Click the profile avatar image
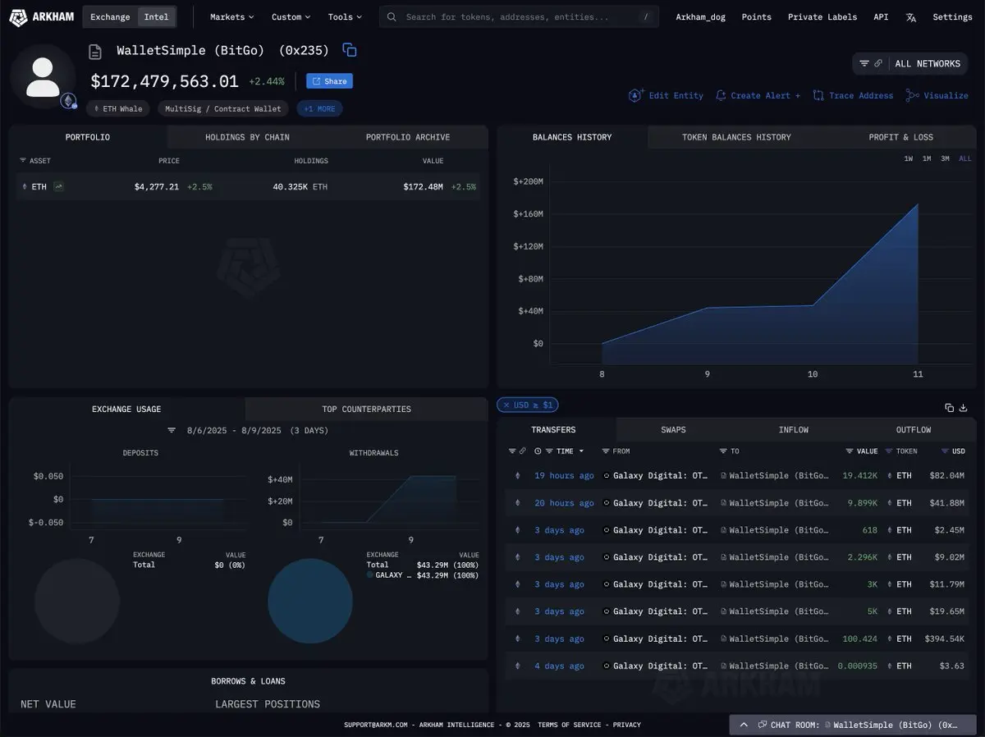This screenshot has width=985, height=737. click(43, 76)
